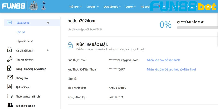Open the THỂ THAO dropdown menu

(x=75, y=7)
